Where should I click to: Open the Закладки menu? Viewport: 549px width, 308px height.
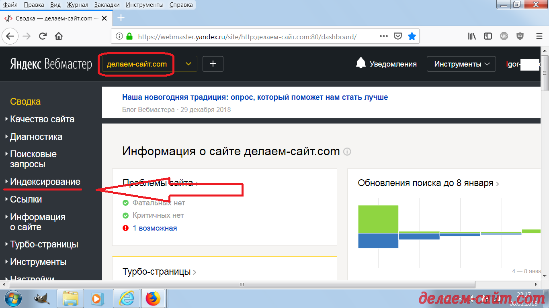(x=107, y=5)
